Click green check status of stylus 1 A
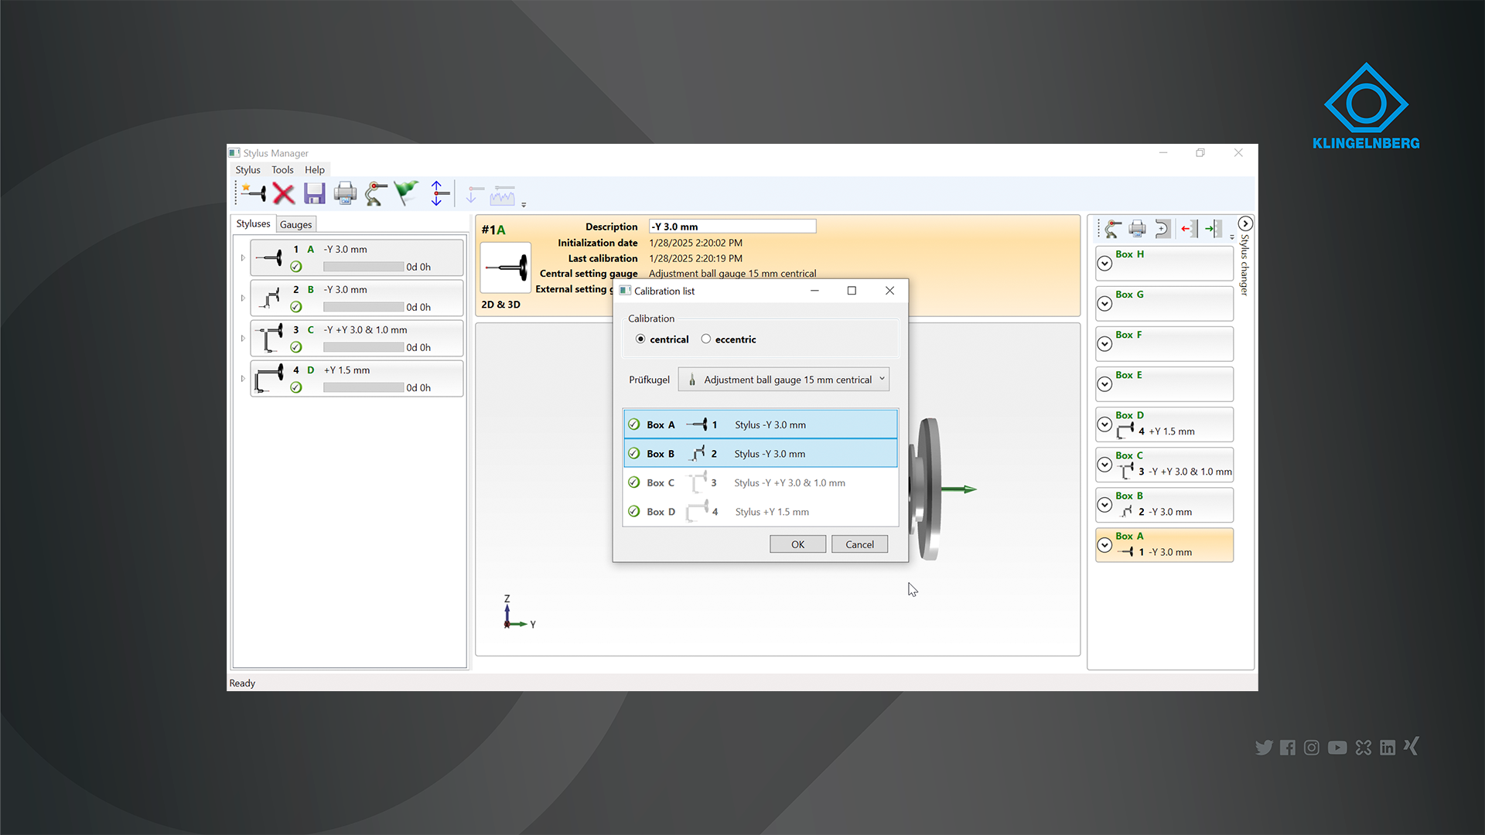1485x835 pixels. [296, 267]
